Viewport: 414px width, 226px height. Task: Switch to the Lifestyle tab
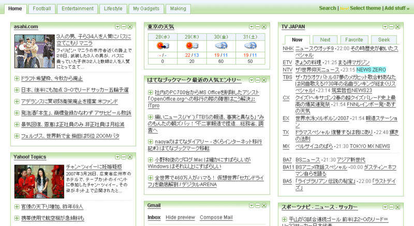click(x=113, y=9)
